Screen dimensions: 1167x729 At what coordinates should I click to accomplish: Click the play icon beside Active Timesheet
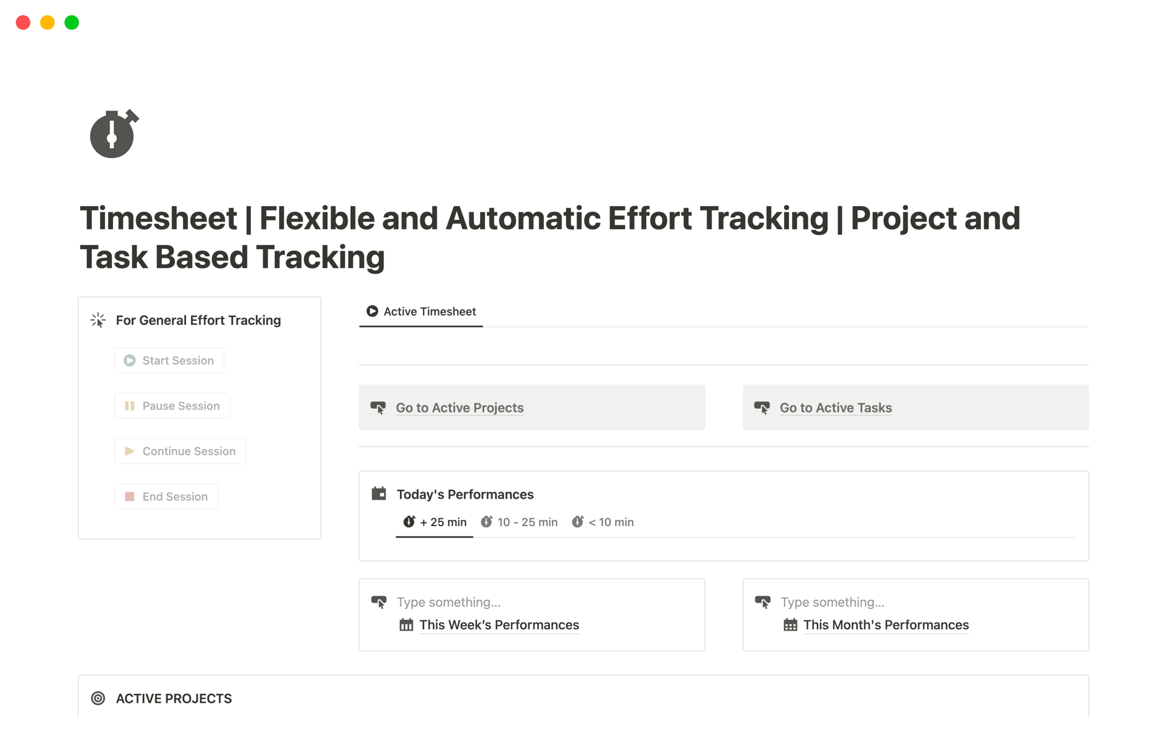[372, 311]
